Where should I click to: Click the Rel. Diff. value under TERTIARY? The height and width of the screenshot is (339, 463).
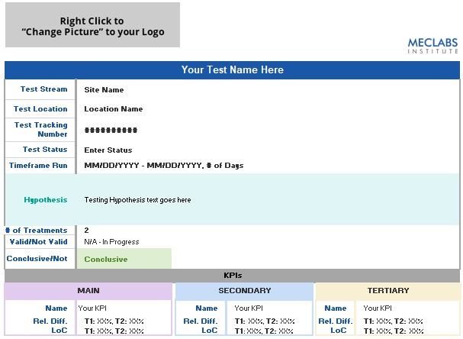click(394, 321)
